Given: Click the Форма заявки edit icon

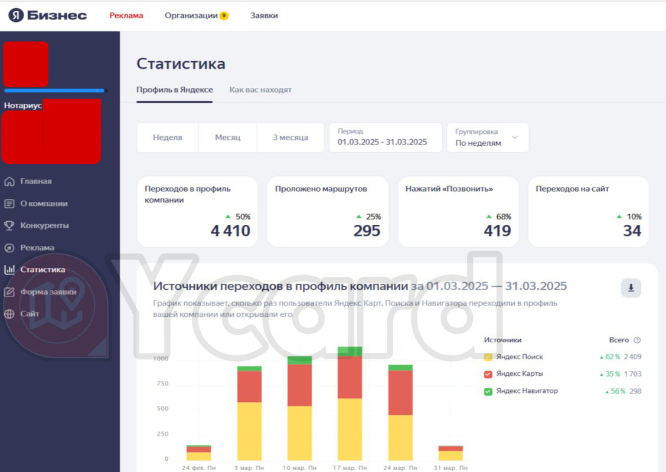Looking at the screenshot, I should coord(9,292).
